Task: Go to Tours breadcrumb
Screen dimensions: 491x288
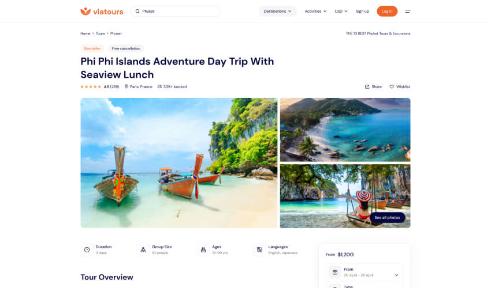Action: (x=100, y=33)
